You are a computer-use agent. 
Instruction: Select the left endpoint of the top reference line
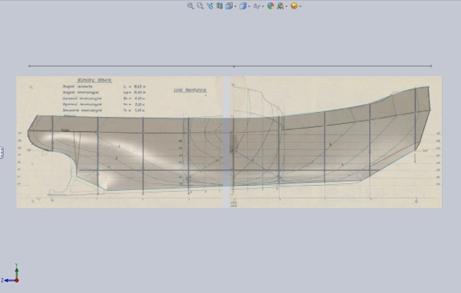point(29,66)
